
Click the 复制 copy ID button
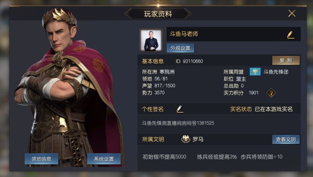[x=286, y=60]
